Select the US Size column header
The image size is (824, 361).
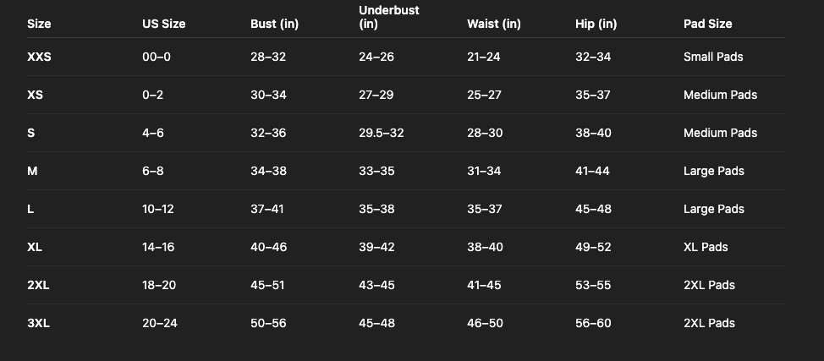pyautogui.click(x=163, y=24)
